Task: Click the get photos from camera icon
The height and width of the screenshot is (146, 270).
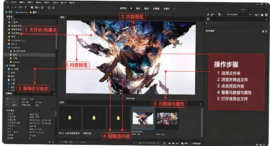Action: (x=32, y=7)
